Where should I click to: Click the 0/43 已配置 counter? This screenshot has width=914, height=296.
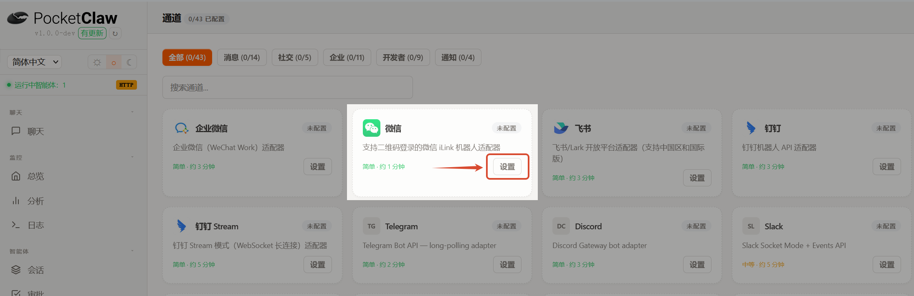(206, 19)
